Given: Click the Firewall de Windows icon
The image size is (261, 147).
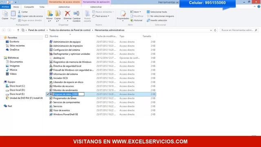Looking at the screenshot, I should (x=51, y=70).
